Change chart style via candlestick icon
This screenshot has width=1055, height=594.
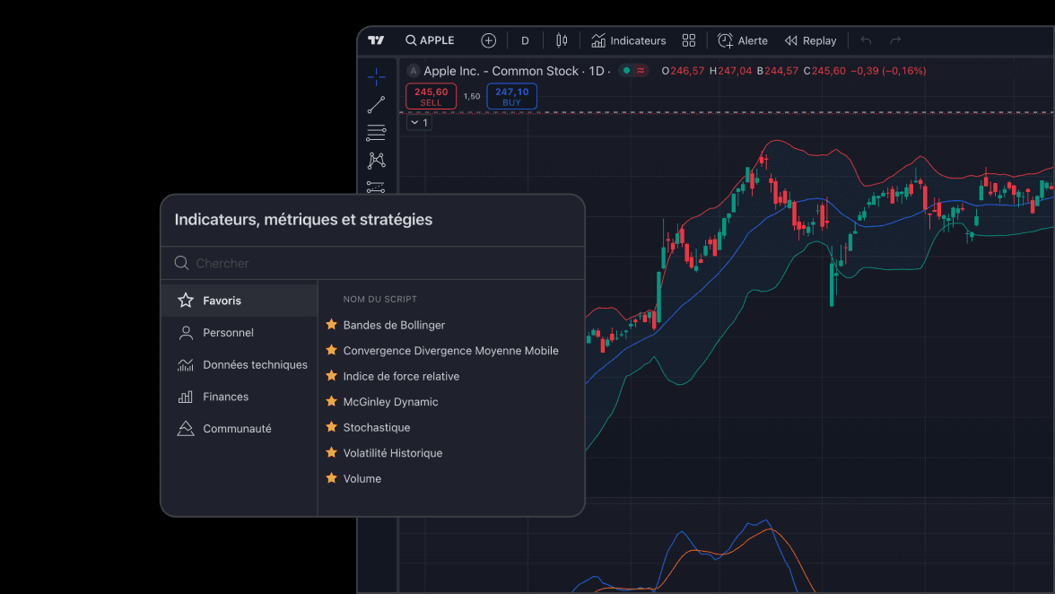562,40
